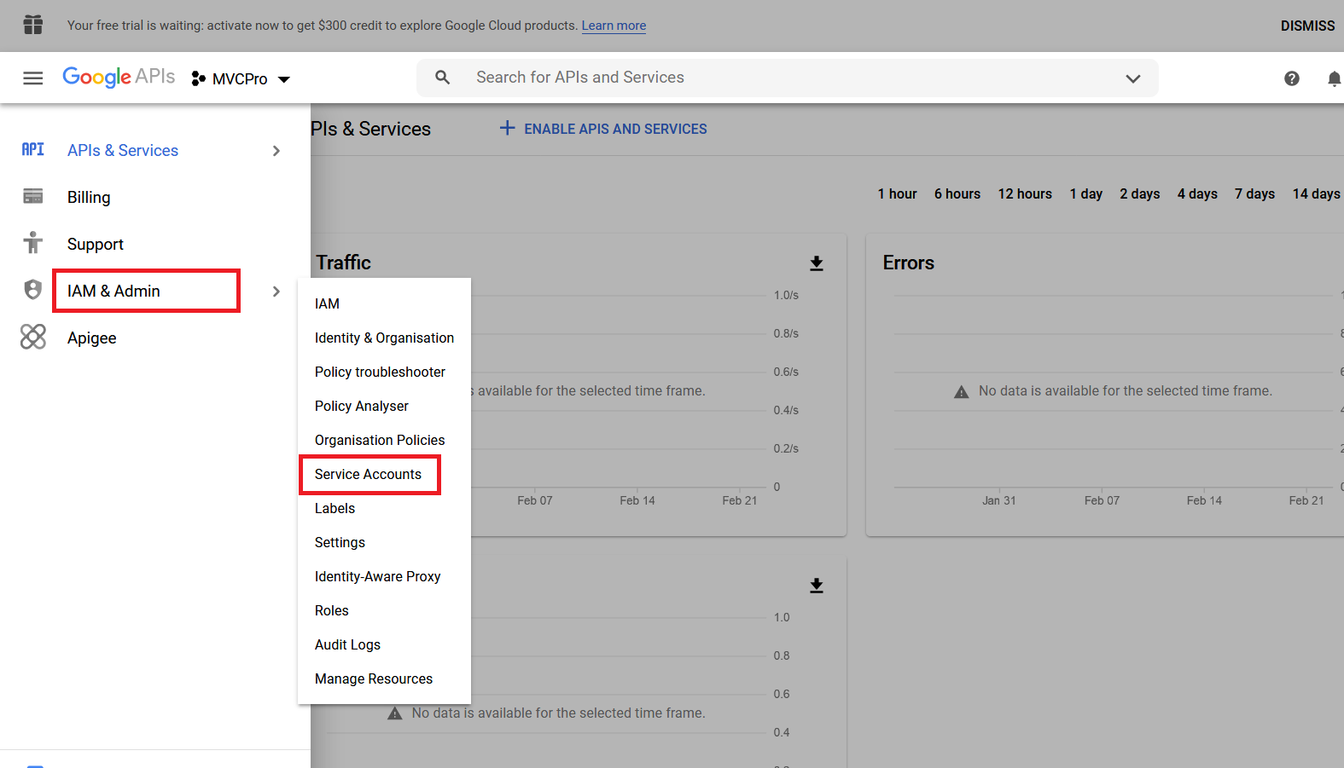The width and height of the screenshot is (1344, 768).
Task: Dismiss the free trial banner
Action: click(x=1306, y=26)
